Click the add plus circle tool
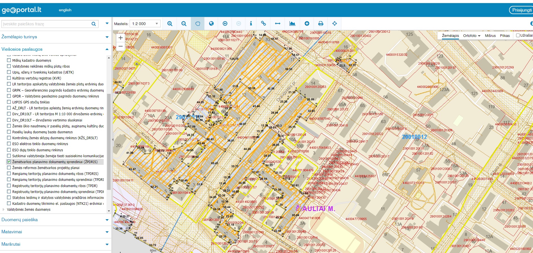The image size is (533, 253). [307, 24]
